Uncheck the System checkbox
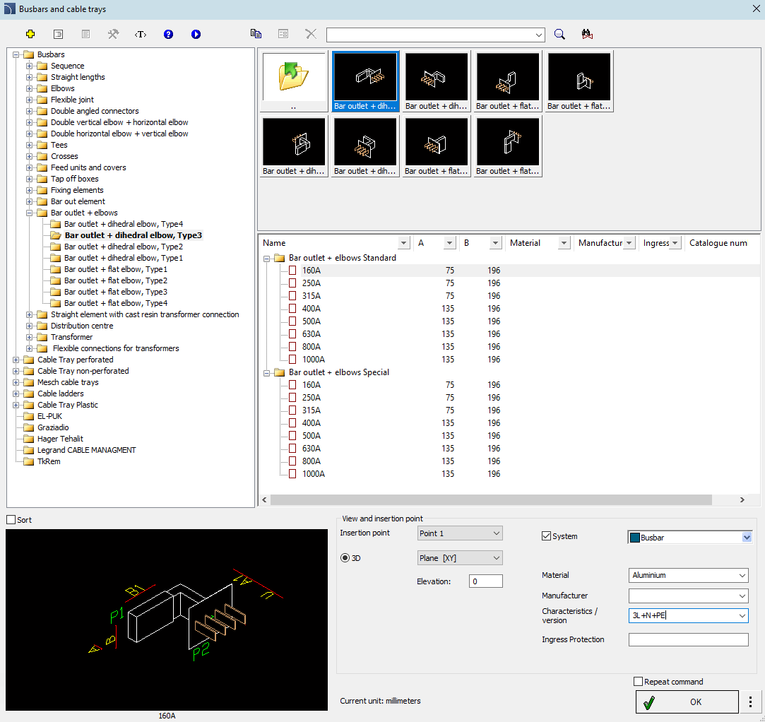The width and height of the screenshot is (765, 722). coord(547,535)
